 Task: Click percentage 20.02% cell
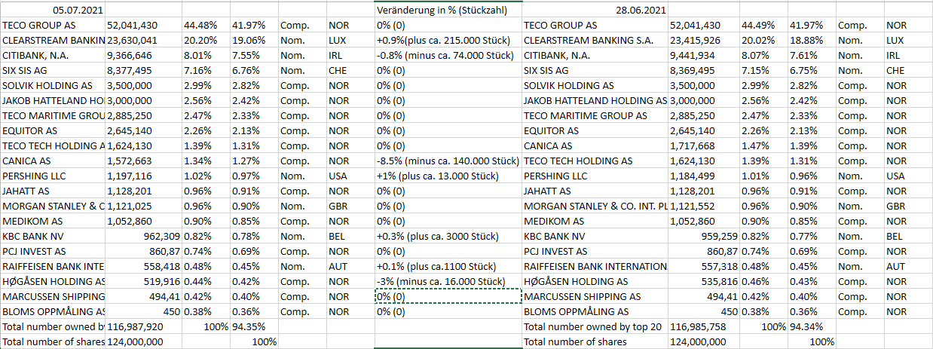point(763,40)
